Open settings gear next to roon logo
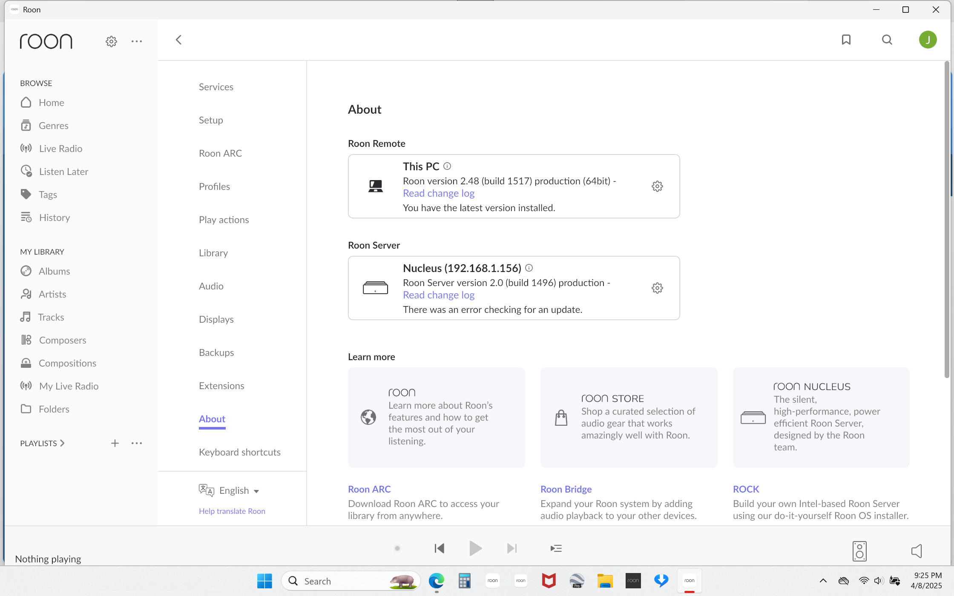 tap(111, 41)
